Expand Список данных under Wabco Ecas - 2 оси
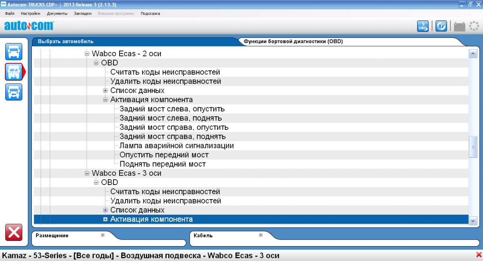Viewport: 483px width, 261px height. click(105, 90)
